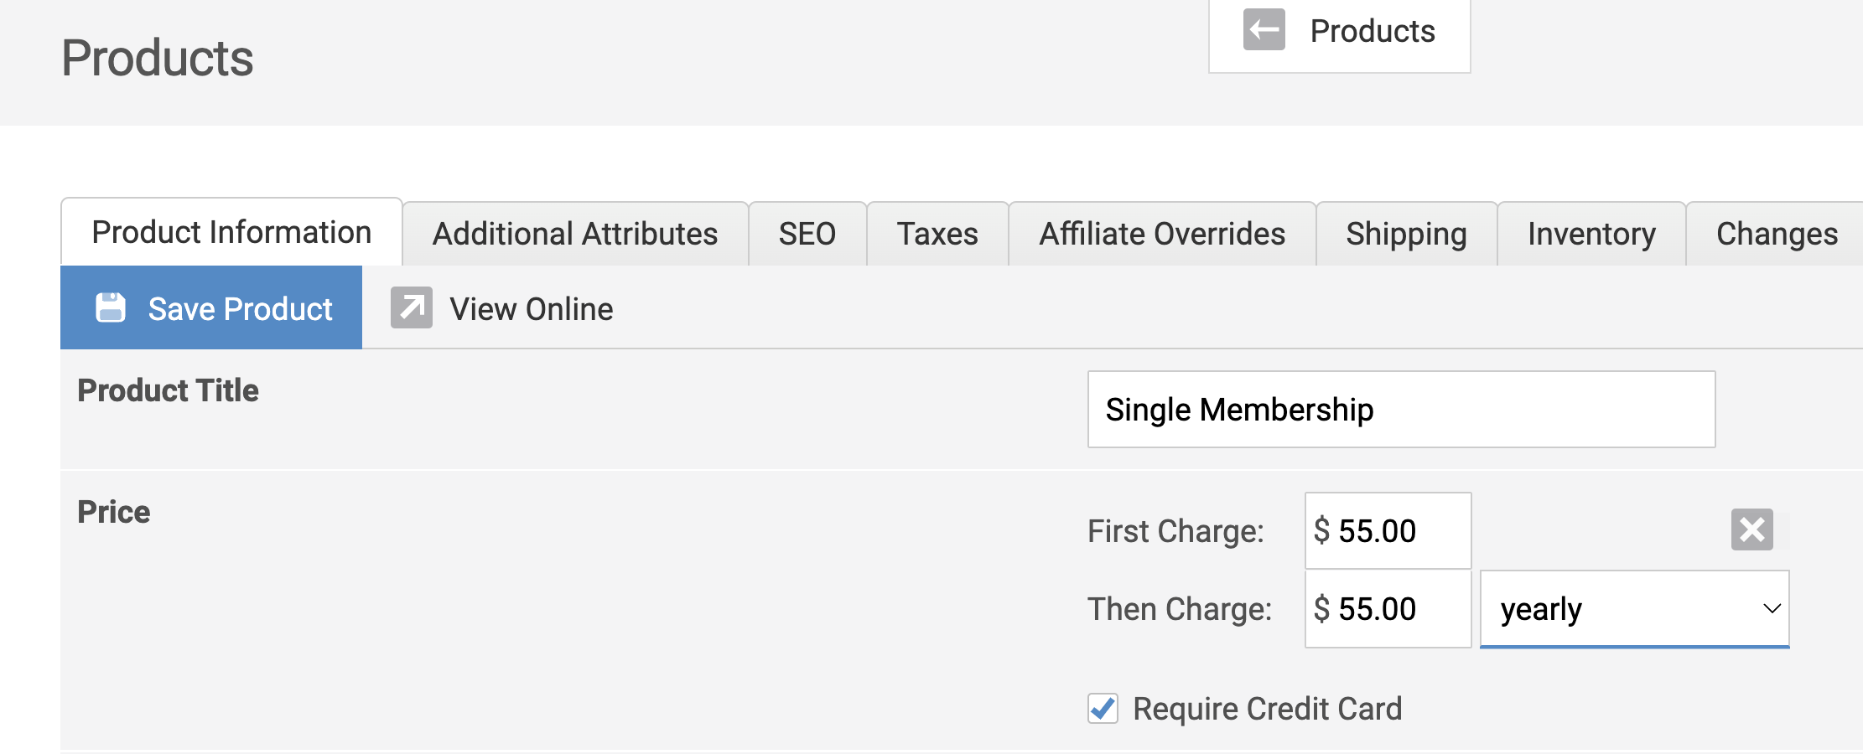1863x754 pixels.
Task: Open the yearly billing frequency dropdown
Action: (1634, 609)
